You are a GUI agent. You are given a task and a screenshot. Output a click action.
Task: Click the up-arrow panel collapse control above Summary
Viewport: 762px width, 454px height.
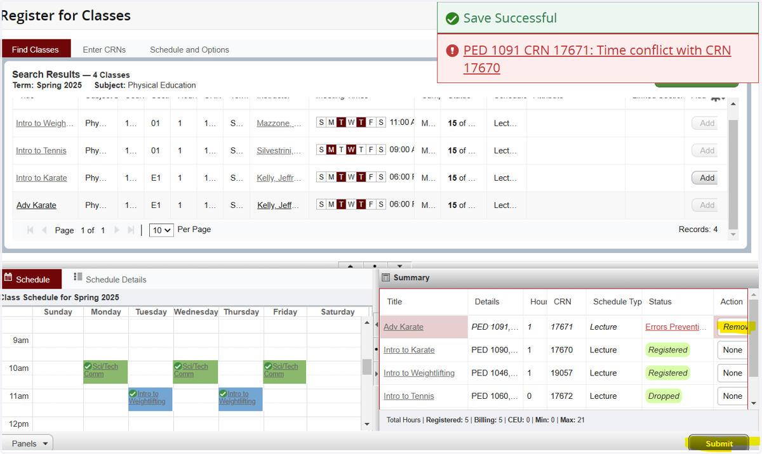(x=351, y=266)
